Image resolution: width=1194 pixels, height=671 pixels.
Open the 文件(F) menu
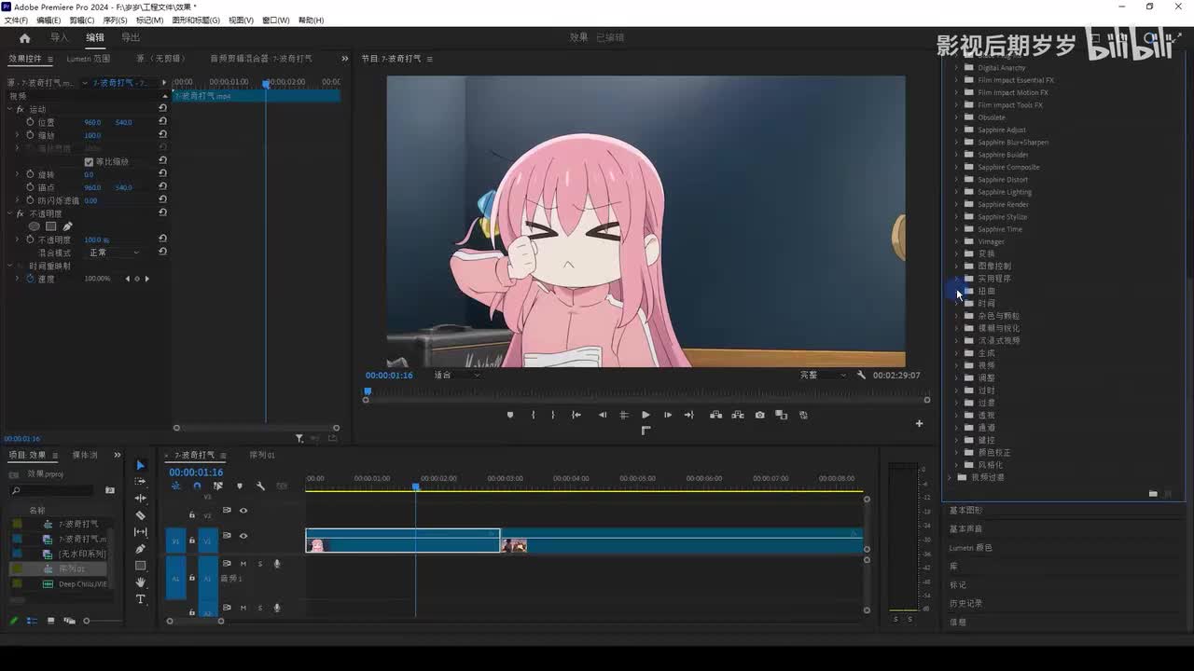tap(16, 20)
